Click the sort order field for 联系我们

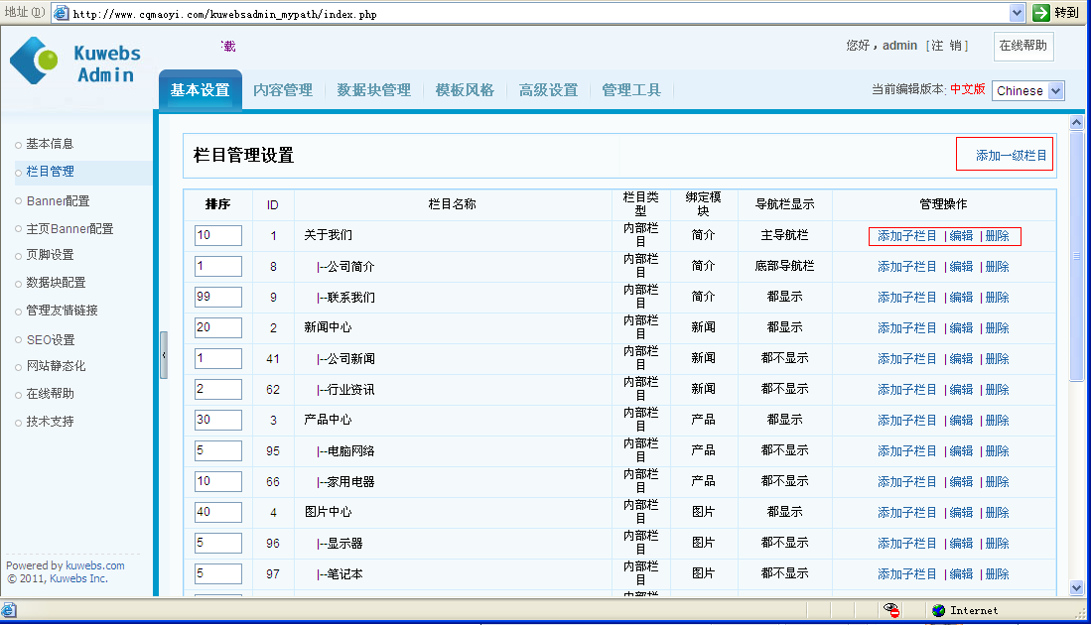217,297
